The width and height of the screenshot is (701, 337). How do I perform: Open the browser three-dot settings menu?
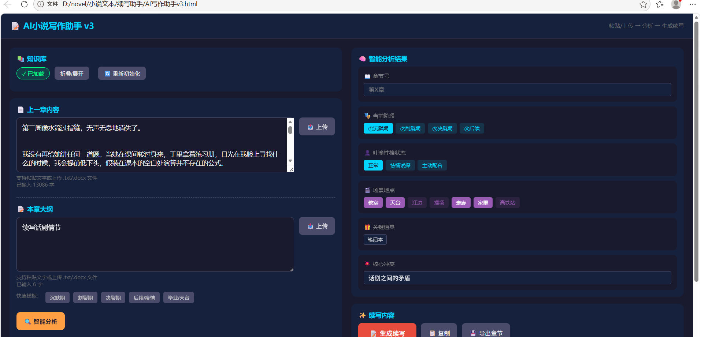(x=692, y=4)
